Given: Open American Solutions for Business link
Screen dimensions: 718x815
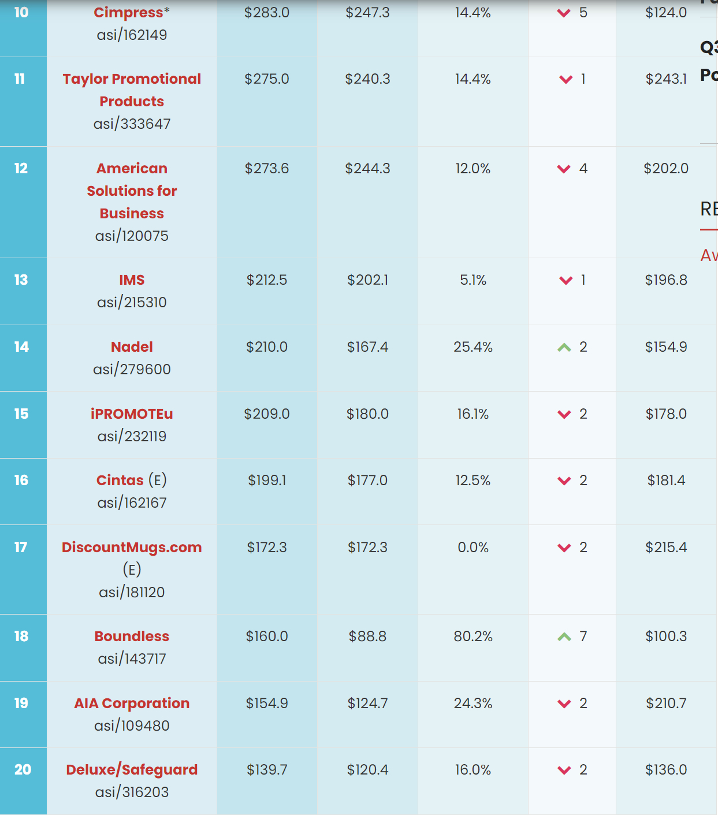Looking at the screenshot, I should pos(132,191).
